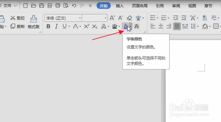This screenshot has height=122, width=221.
Task: Click the Export to PDF icon
Action: tap(50, 6)
